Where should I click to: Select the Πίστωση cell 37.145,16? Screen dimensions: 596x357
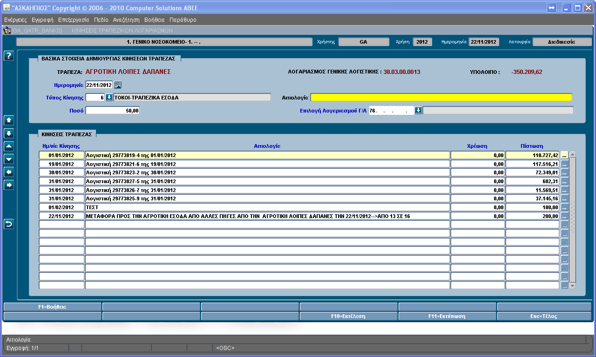click(532, 198)
